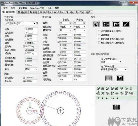Click the tilted plane with arrow view icon

[x=126, y=88]
